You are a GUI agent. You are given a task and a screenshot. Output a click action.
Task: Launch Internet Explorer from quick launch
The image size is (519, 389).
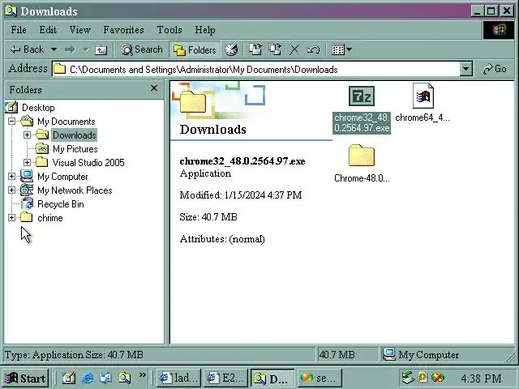pos(88,378)
